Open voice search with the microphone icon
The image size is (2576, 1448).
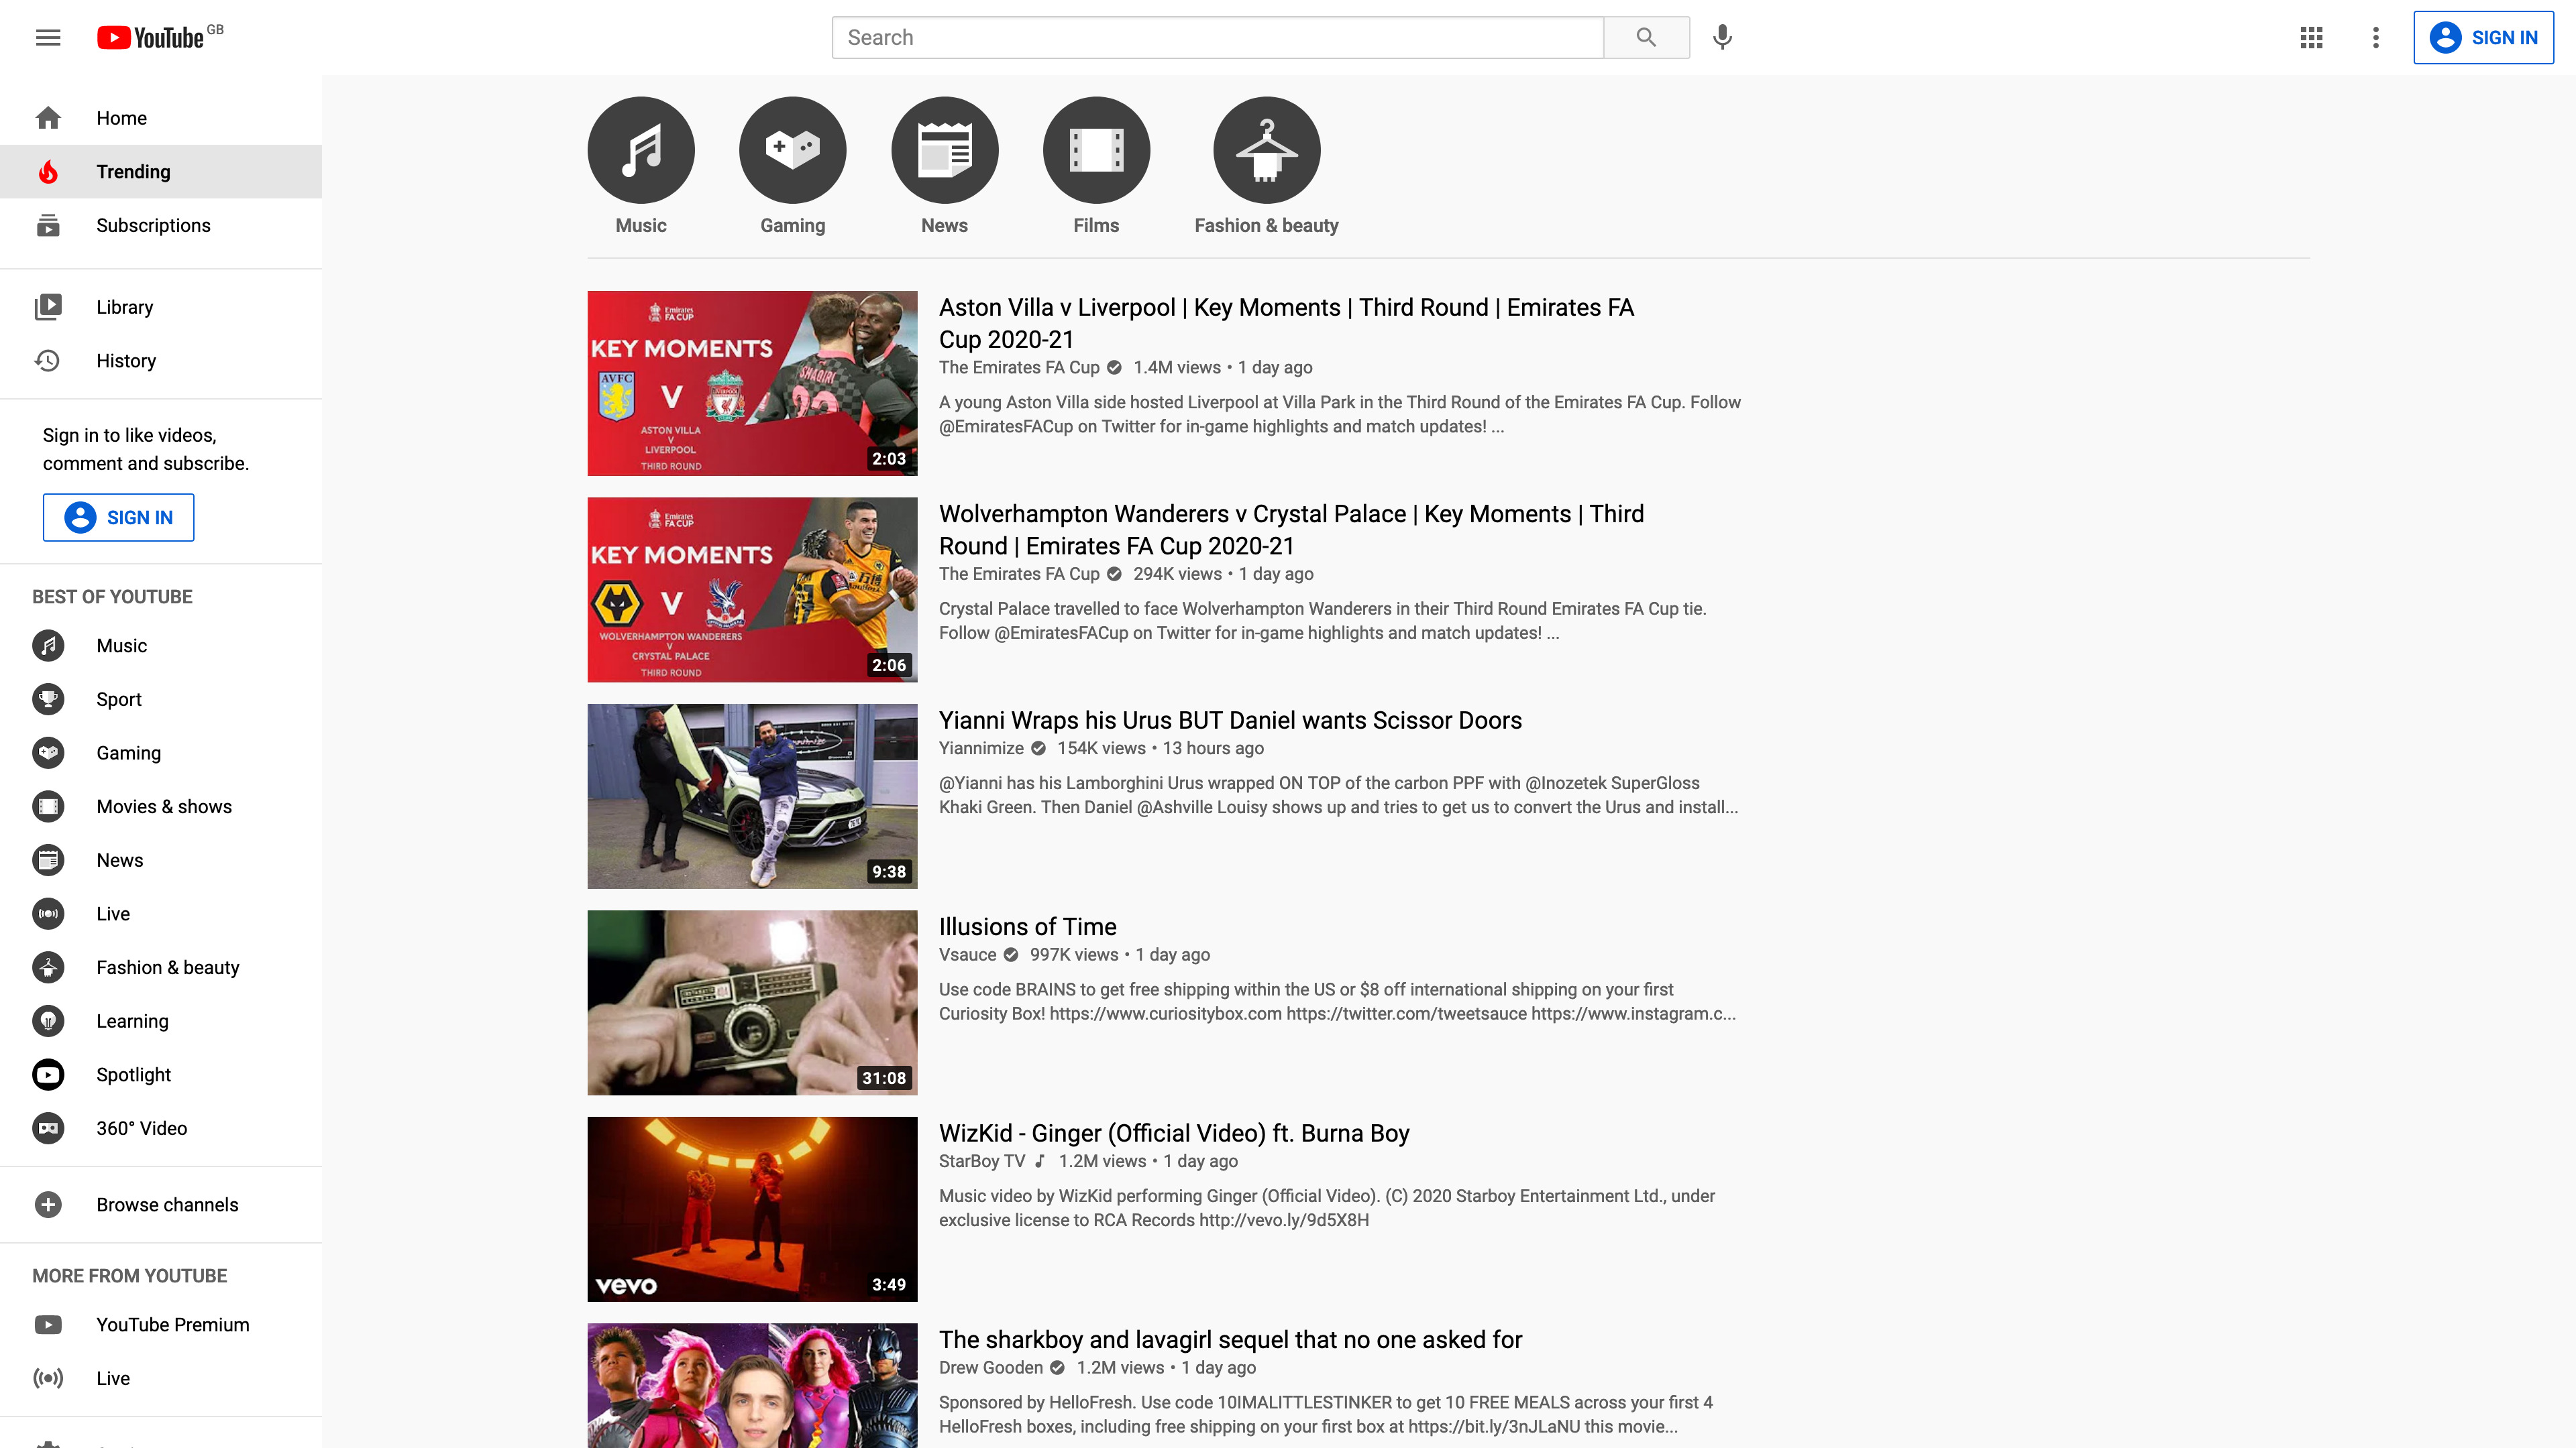(1722, 37)
